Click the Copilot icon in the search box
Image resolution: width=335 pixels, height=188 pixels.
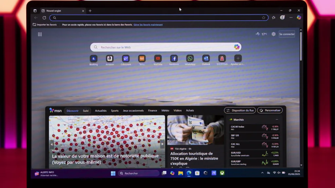(236, 47)
